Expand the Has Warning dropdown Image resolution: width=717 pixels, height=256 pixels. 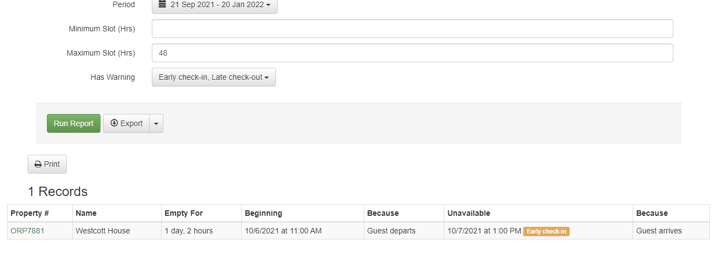[214, 78]
